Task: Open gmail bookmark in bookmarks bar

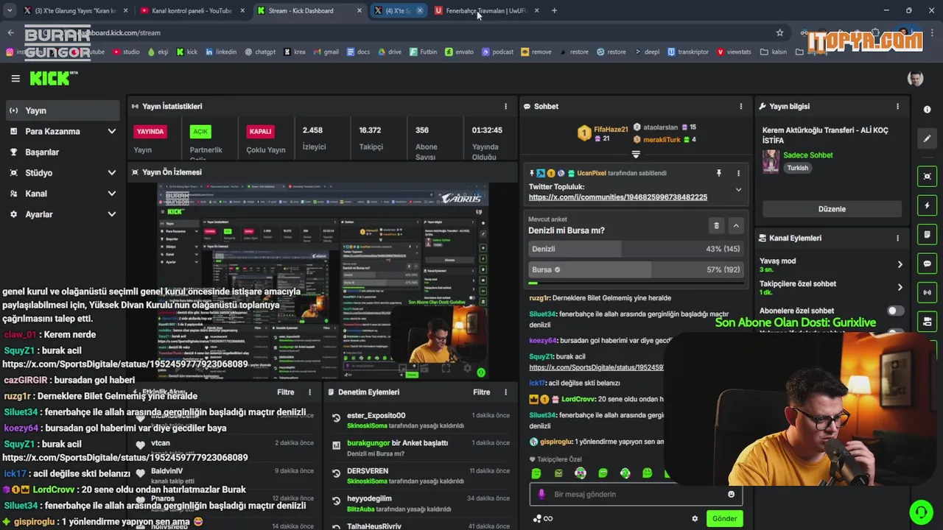Action: coord(326,52)
